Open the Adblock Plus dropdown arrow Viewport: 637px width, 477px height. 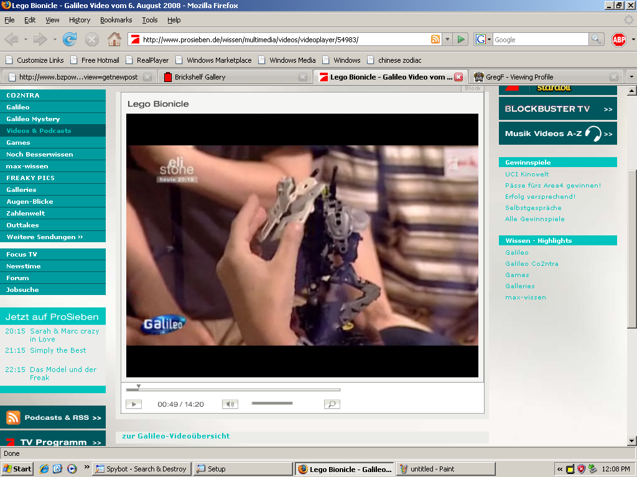[x=633, y=39]
